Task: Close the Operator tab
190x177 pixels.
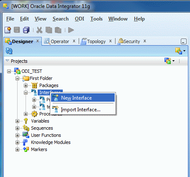Action: [x=74, y=41]
